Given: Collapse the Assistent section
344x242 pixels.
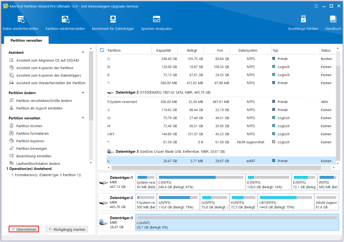Looking at the screenshot, I should tap(83, 52).
